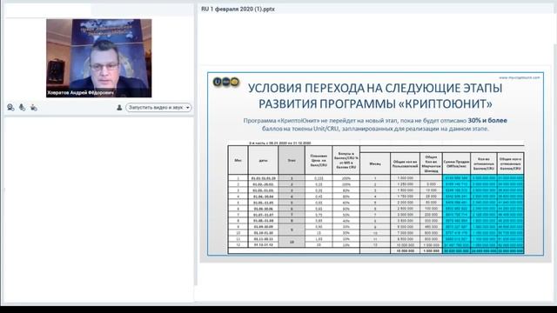Image resolution: width=557 pixels, height=313 pixels.
Task: Click the participant person icon
Action: 119,107
